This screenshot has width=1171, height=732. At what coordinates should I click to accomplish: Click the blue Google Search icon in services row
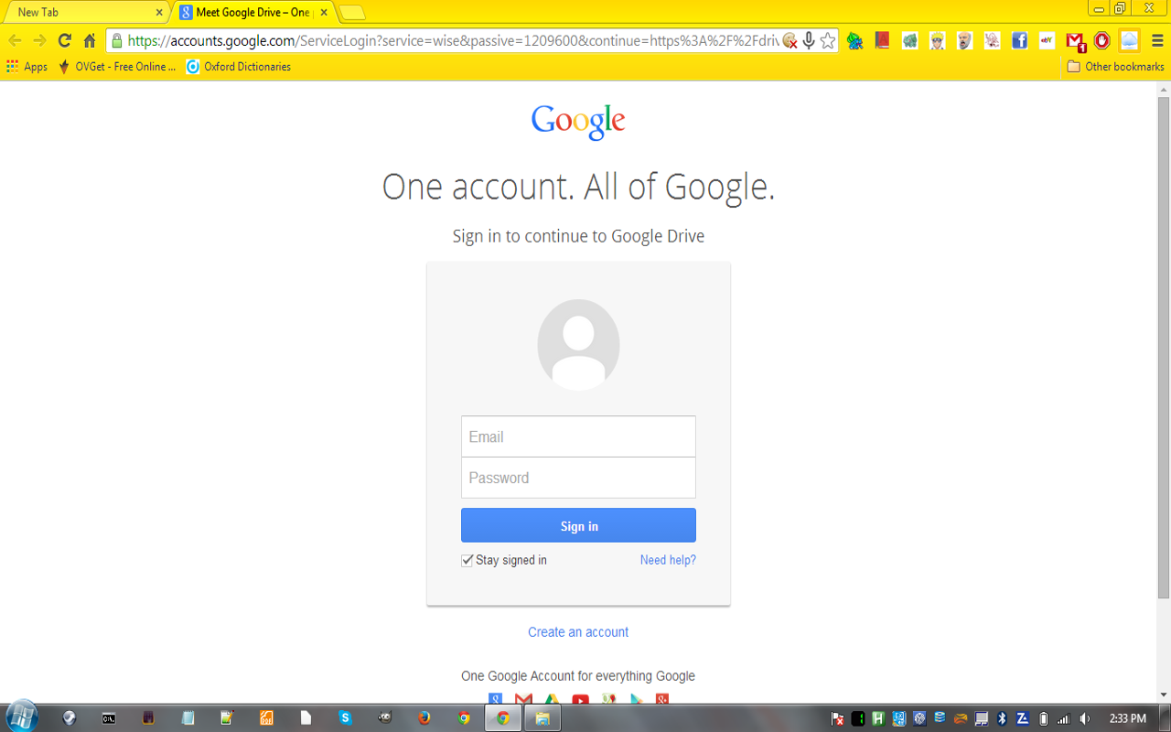495,700
